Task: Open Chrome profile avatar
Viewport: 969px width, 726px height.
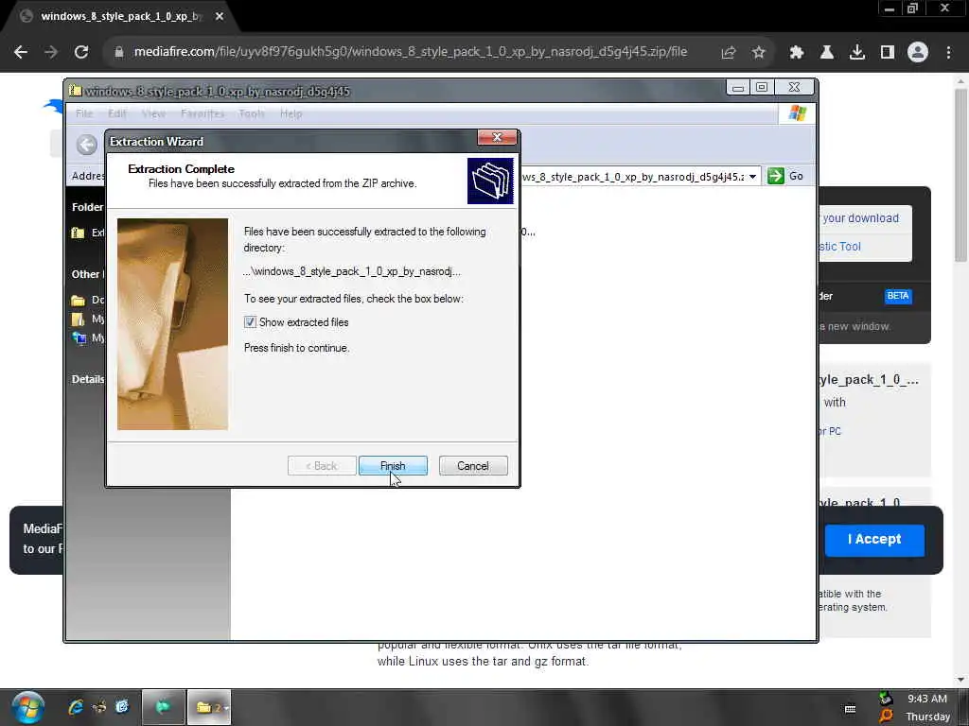Action: click(x=918, y=53)
